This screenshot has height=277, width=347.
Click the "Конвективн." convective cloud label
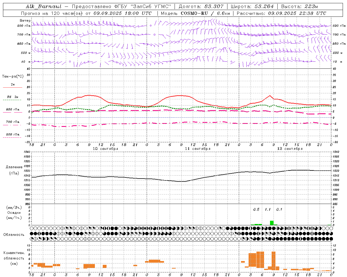(14, 253)
